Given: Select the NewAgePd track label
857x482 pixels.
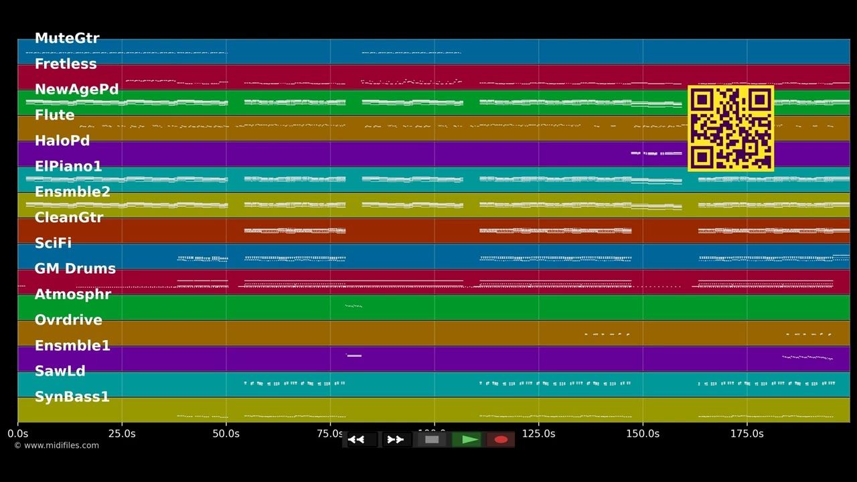Looking at the screenshot, I should (76, 90).
